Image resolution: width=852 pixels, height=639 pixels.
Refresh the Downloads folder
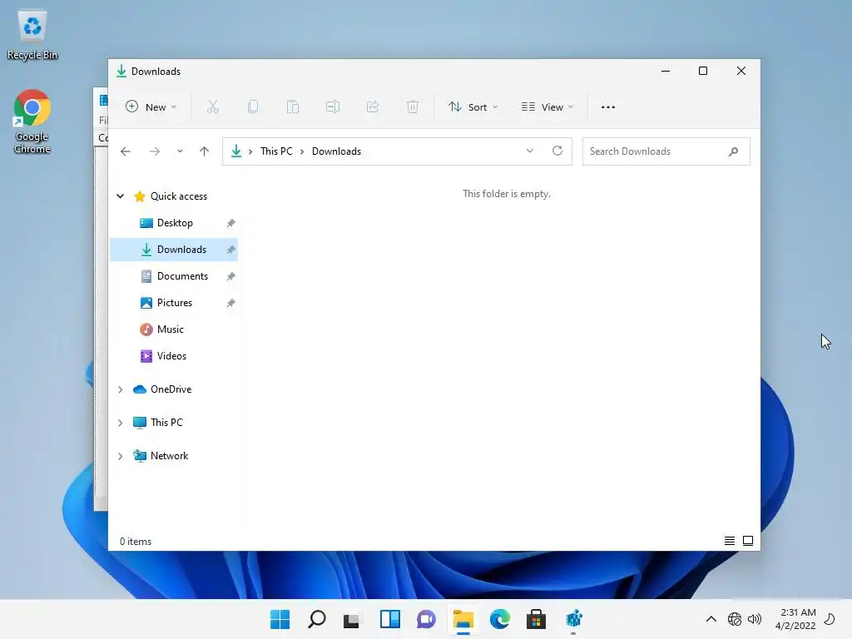click(x=557, y=151)
